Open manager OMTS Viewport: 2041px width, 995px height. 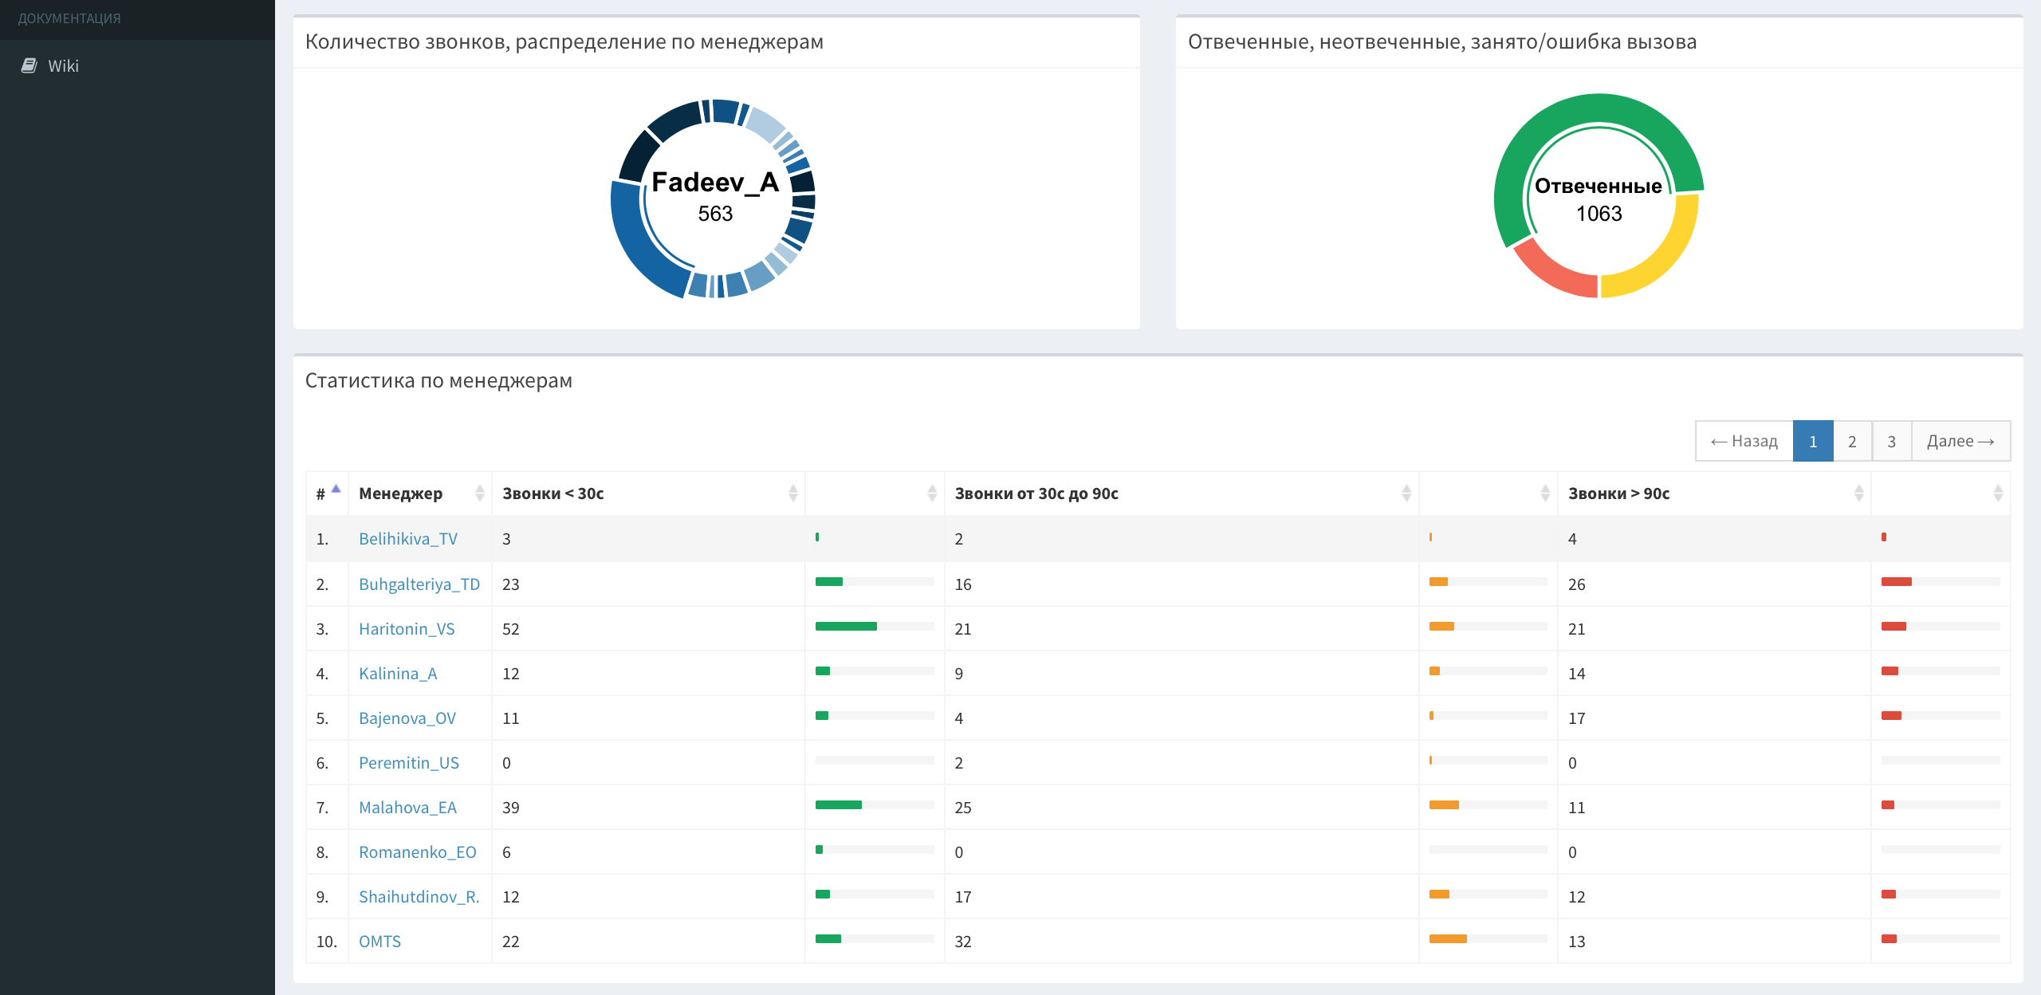coord(379,942)
